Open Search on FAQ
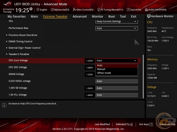Viewport: 177px width, 132px height. click(x=167, y=124)
